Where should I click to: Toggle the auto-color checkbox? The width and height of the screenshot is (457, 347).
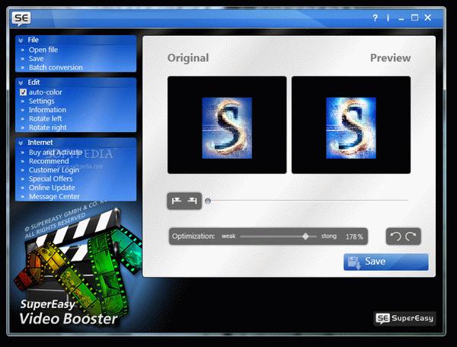23,92
